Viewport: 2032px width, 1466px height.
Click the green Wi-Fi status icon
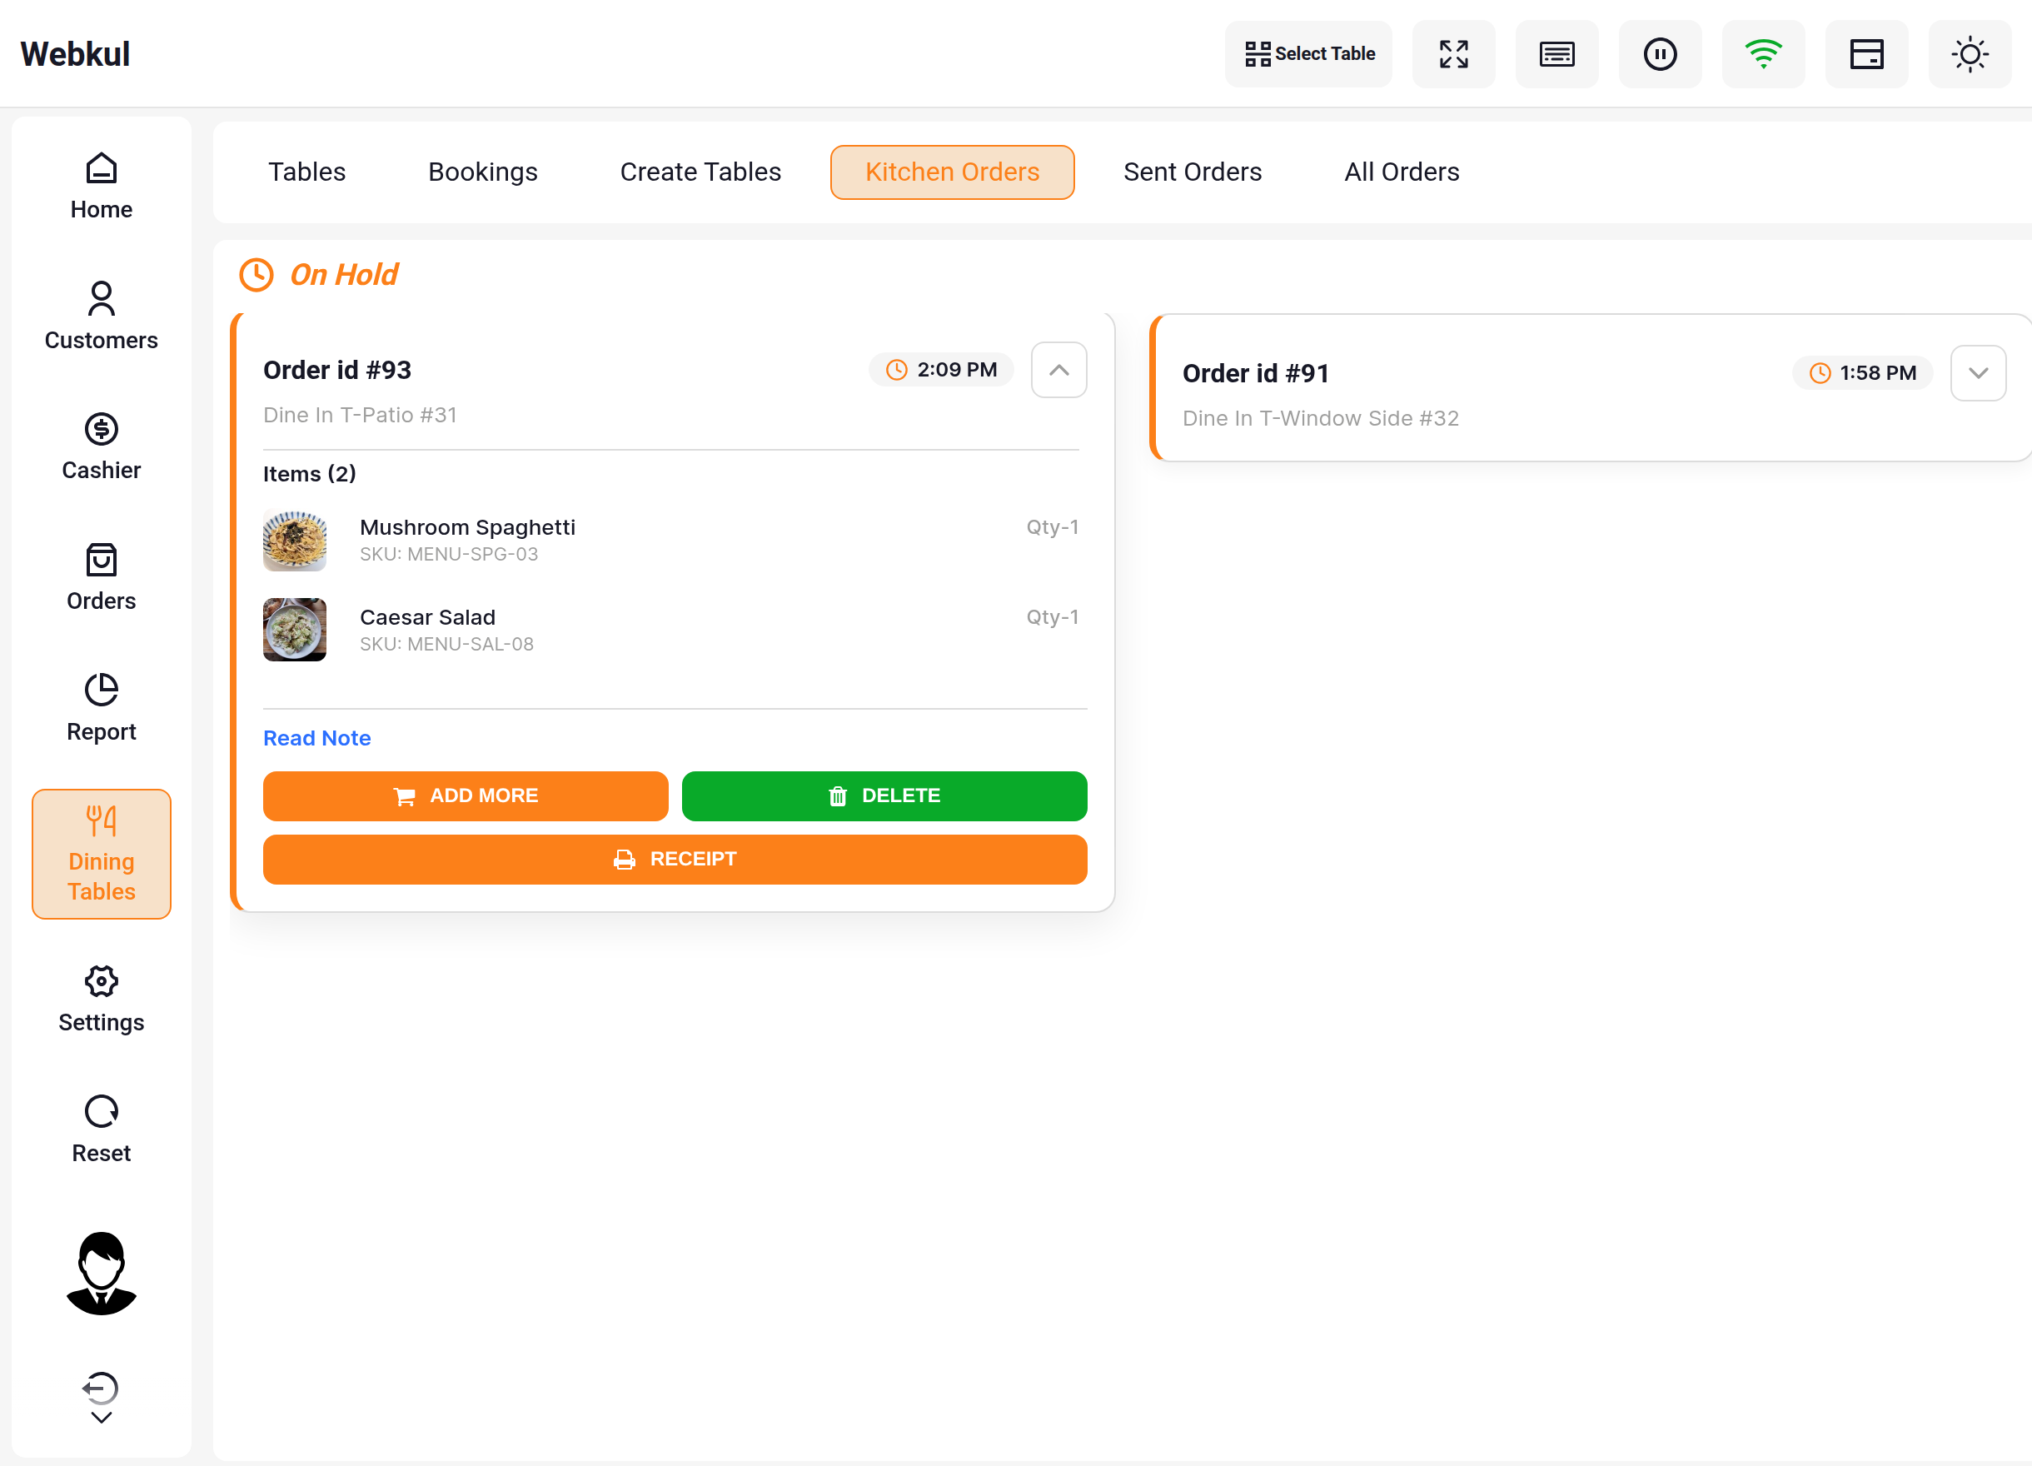(x=1763, y=54)
